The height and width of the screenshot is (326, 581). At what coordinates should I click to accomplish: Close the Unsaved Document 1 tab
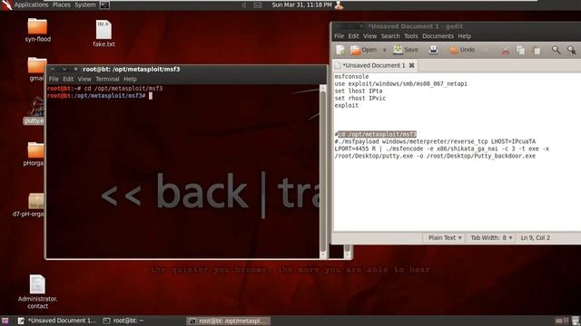coord(411,65)
